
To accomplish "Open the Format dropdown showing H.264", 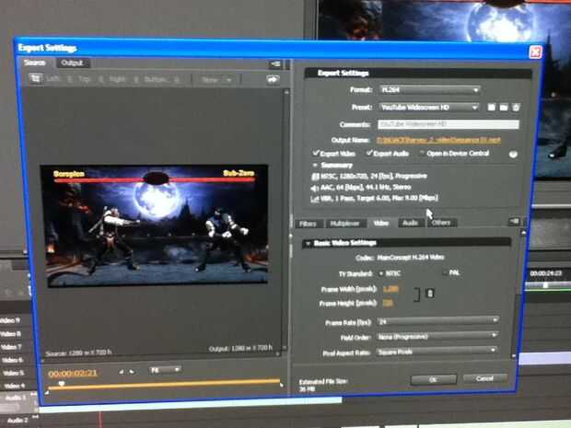I will pos(429,89).
